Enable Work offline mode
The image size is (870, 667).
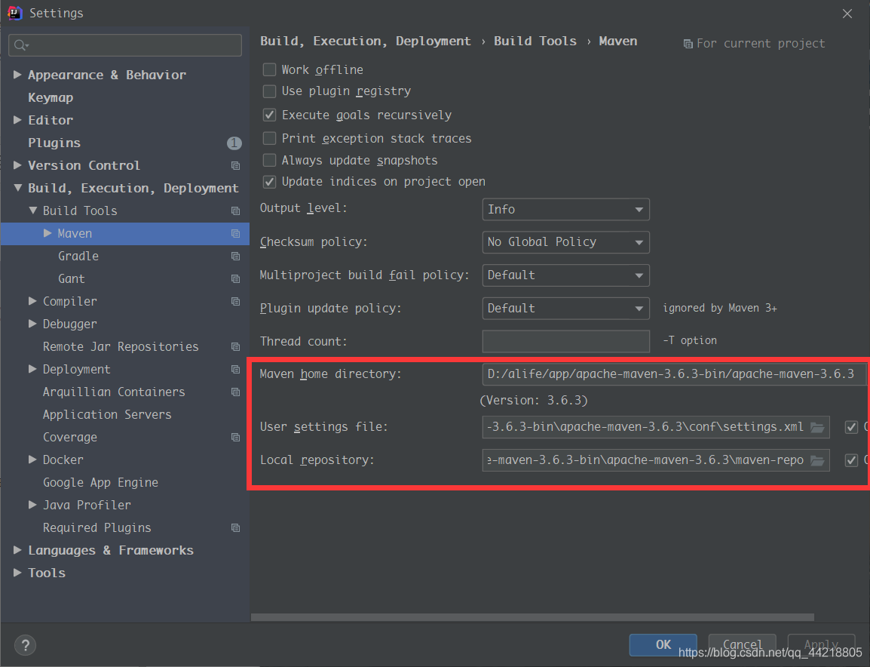click(x=269, y=69)
